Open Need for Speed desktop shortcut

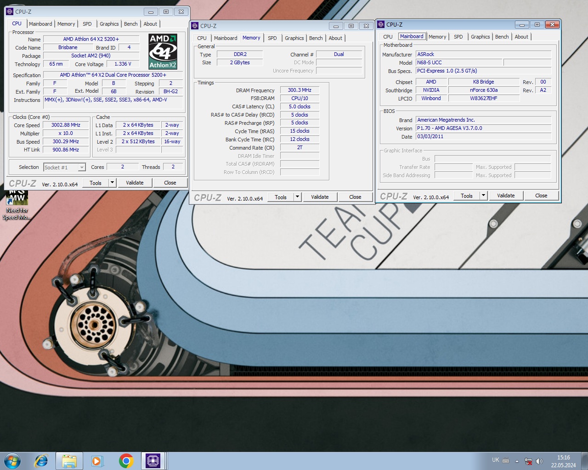coord(17,205)
